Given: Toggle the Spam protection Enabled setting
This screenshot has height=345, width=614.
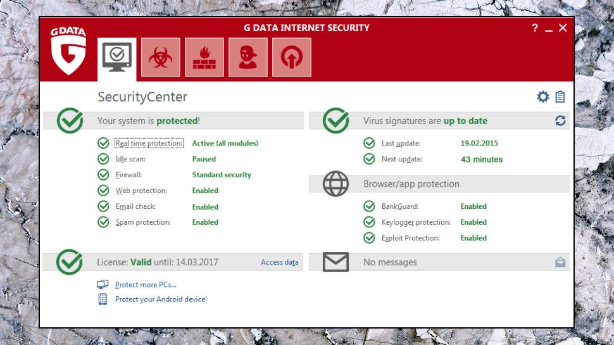Looking at the screenshot, I should click(x=205, y=222).
